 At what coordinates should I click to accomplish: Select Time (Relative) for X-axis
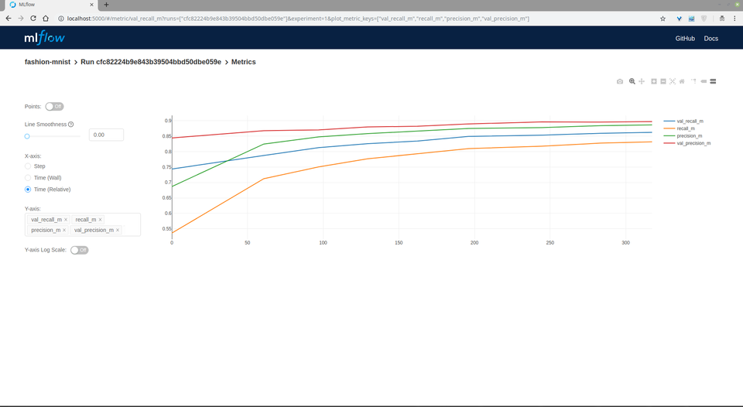[28, 190]
